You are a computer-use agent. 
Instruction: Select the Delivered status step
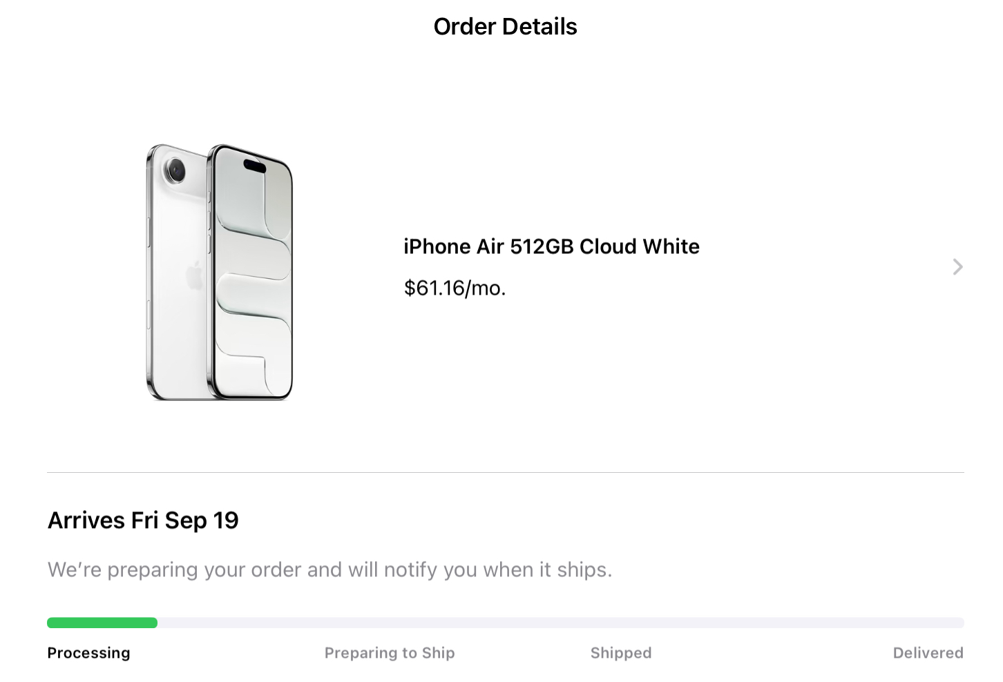tap(928, 653)
